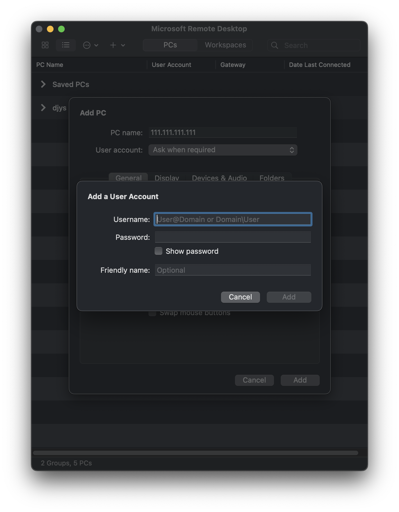Open the User account dropdown
This screenshot has width=399, height=512.
click(223, 150)
